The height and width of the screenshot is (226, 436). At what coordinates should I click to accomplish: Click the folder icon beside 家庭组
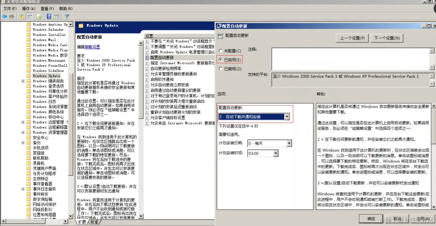click(29, 153)
